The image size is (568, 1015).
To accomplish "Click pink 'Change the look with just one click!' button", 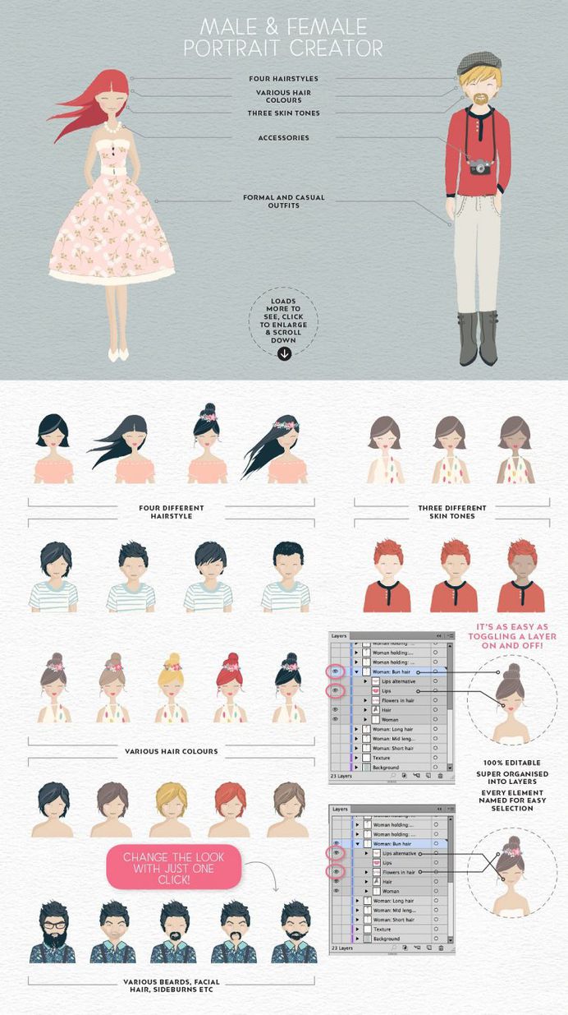I will [x=173, y=867].
